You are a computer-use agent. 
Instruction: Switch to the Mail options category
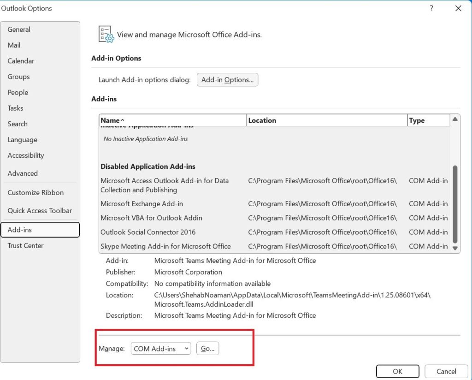coord(14,45)
